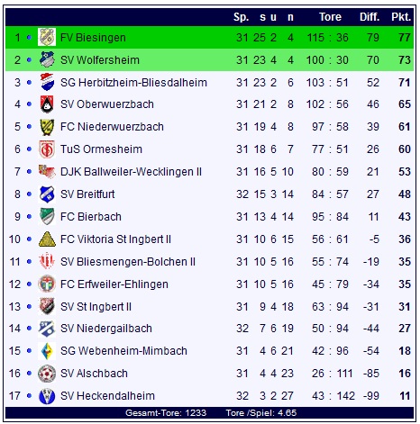Viewport: 420px width, 424px height.
Task: Click the Diff. column header
Action: coord(370,17)
